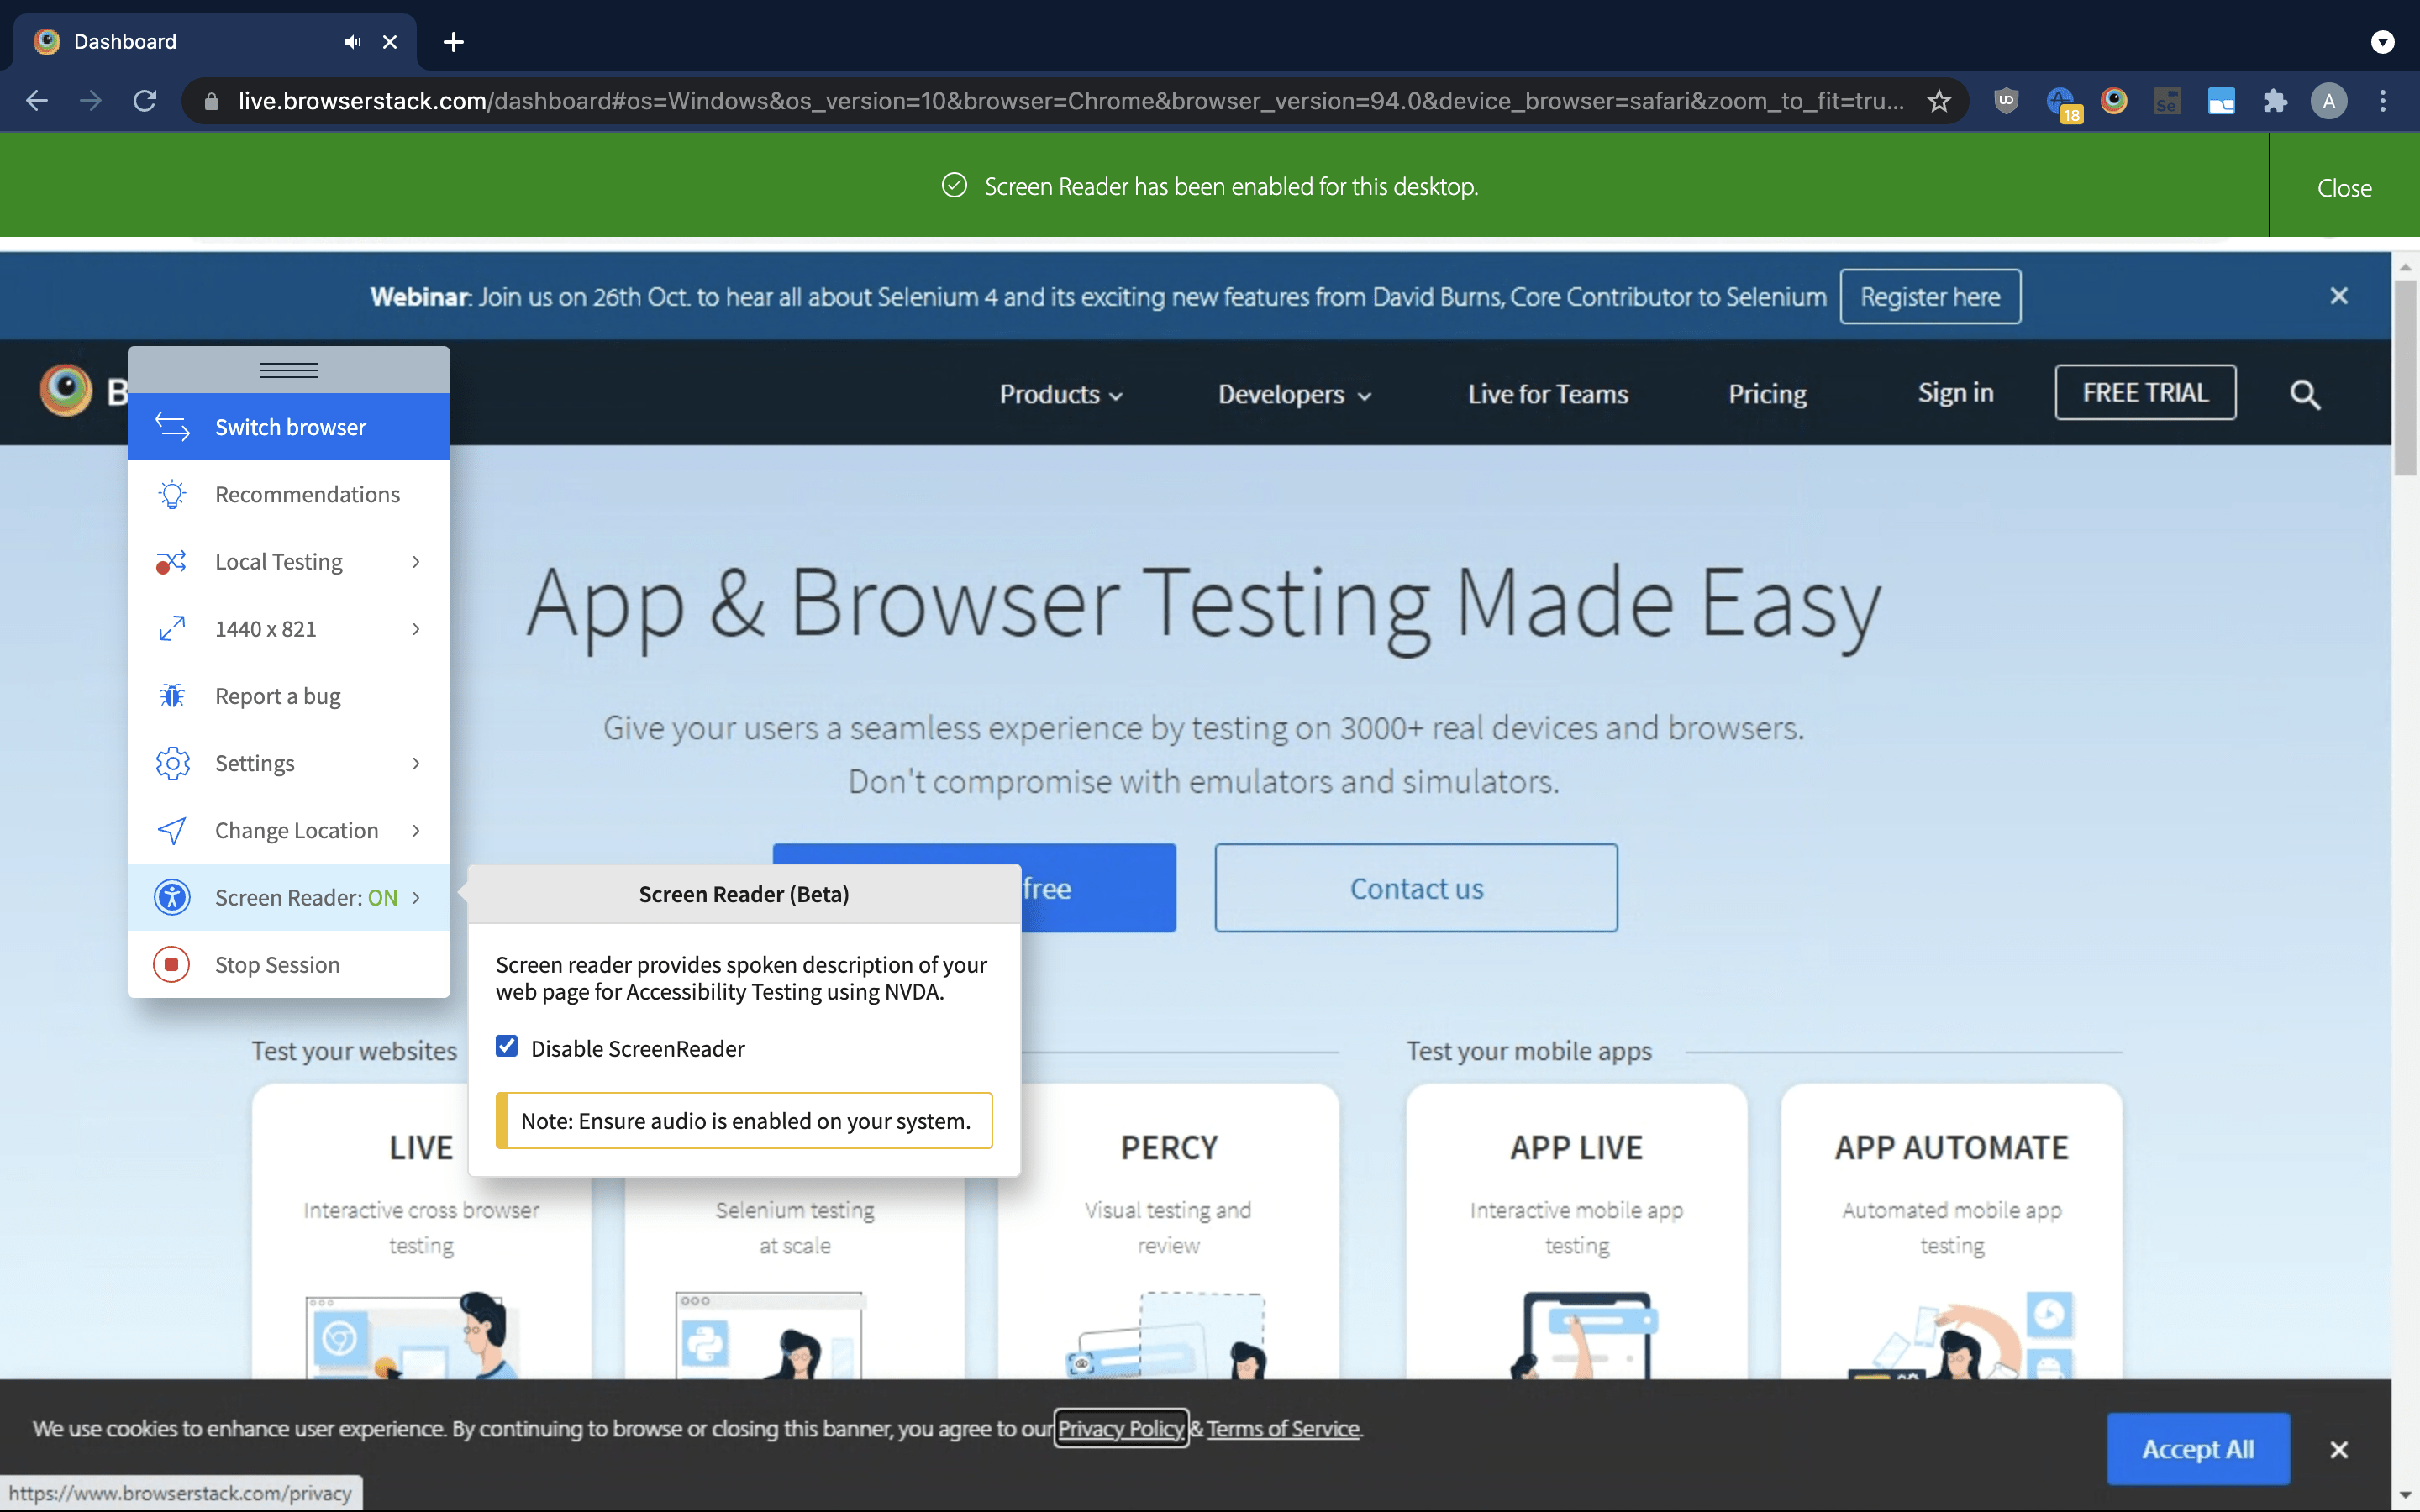This screenshot has width=2420, height=1512.
Task: Expand the 1440 x 821 resolution submenu
Action: [416, 629]
